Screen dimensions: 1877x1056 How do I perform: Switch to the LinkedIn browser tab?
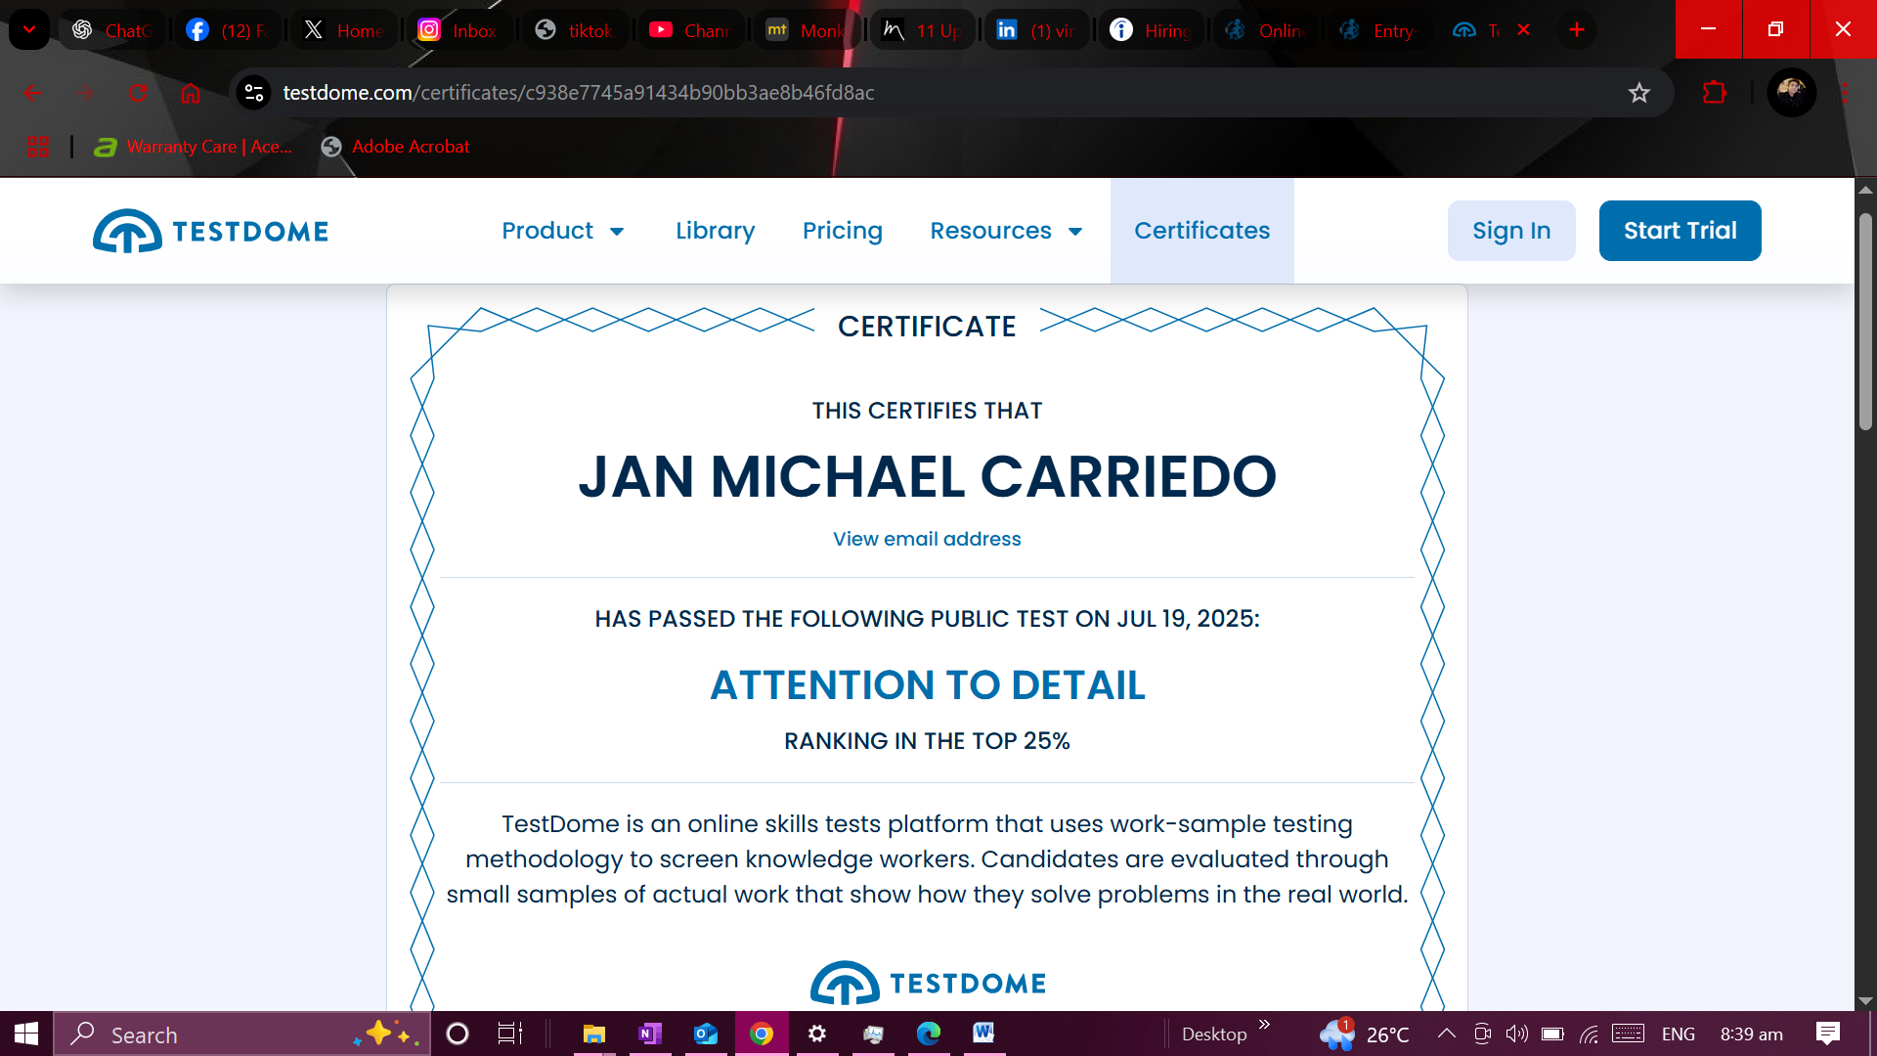click(x=1035, y=30)
